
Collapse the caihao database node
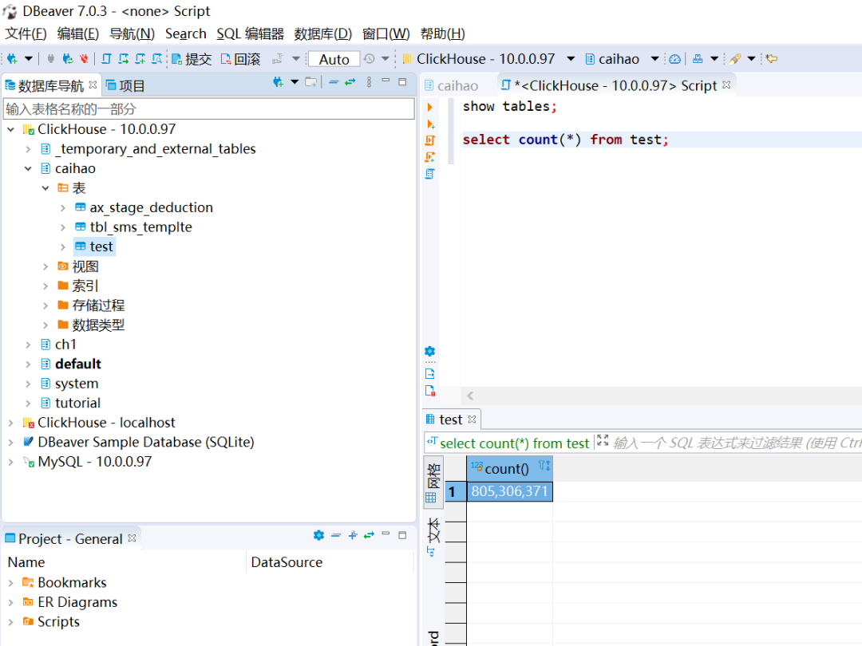[28, 168]
